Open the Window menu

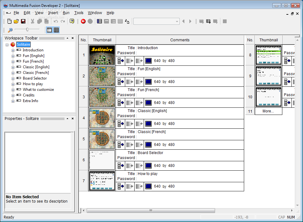[95, 13]
